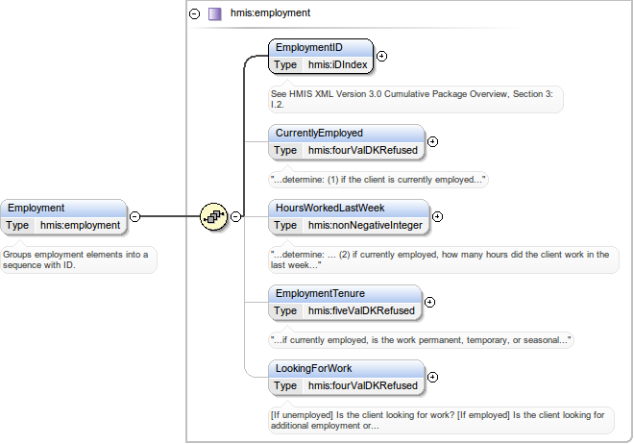
Task: Click the sequence compositor icon
Action: click(212, 216)
